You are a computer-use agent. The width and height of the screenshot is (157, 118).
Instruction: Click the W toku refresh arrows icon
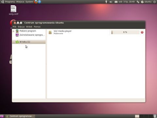(17, 42)
